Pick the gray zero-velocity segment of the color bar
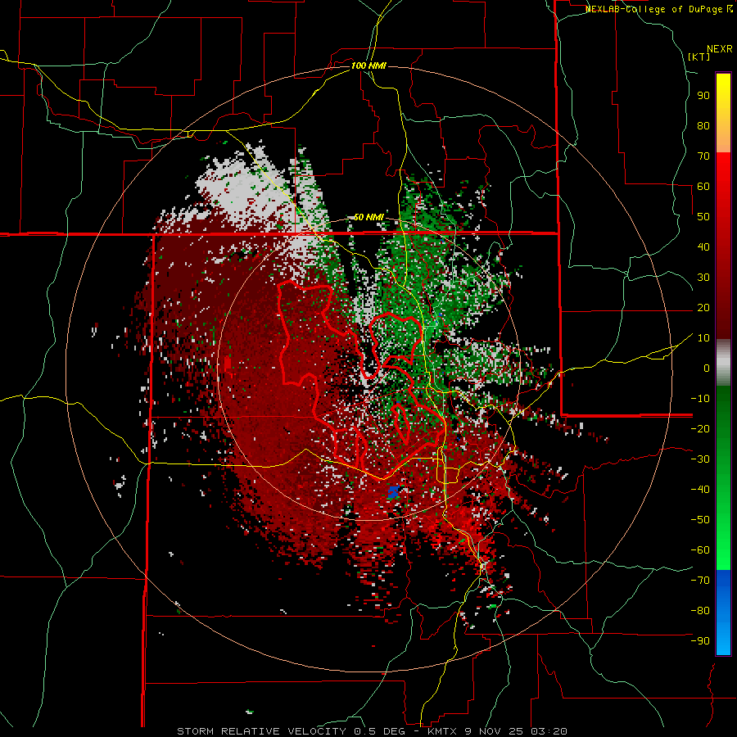The width and height of the screenshot is (737, 737). [x=723, y=363]
